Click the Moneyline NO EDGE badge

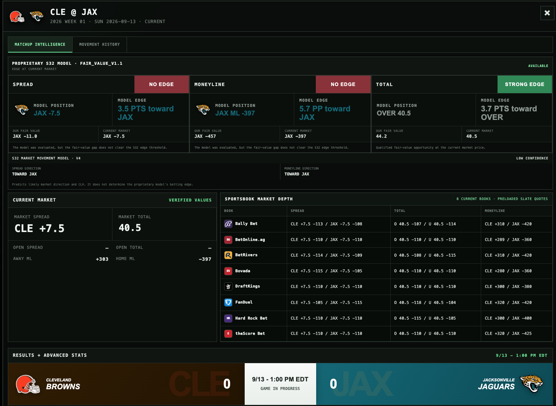pyautogui.click(x=343, y=84)
